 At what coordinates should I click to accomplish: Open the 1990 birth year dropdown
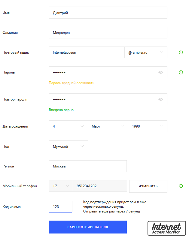point(148,126)
